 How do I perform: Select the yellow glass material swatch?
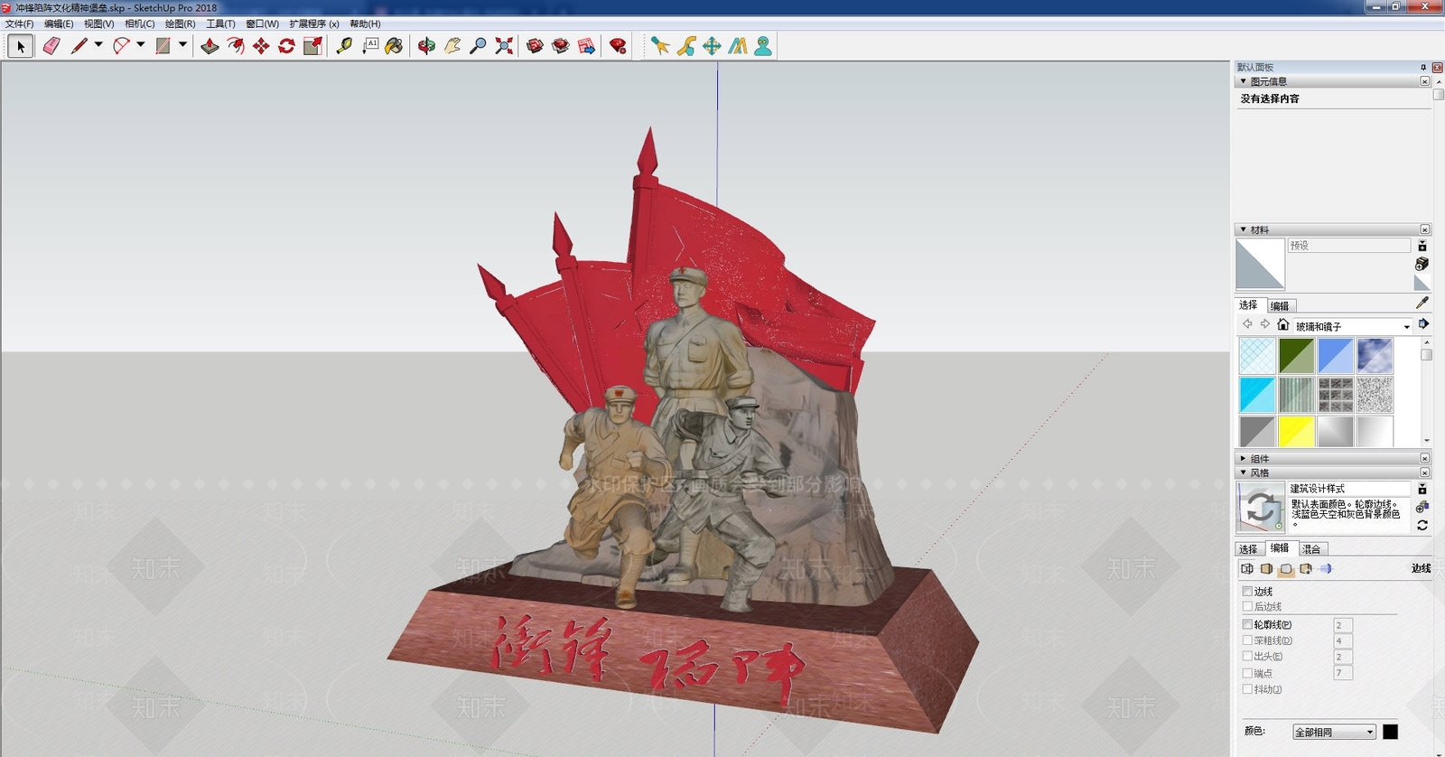coord(1296,432)
